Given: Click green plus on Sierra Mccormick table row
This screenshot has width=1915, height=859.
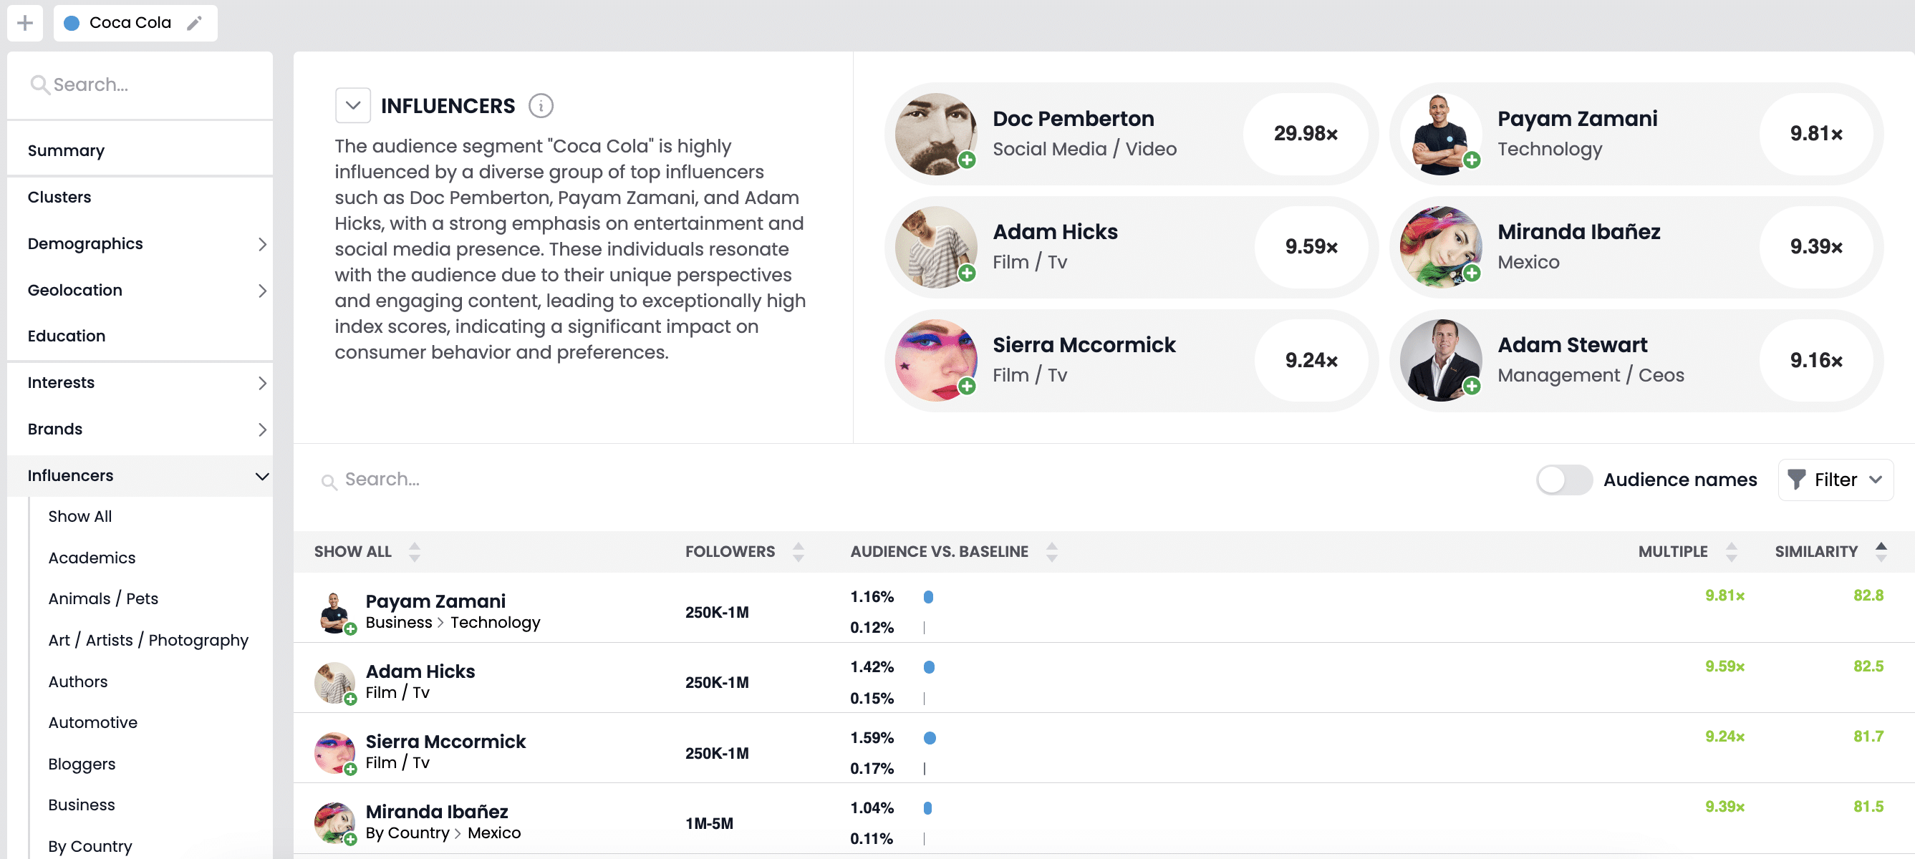Looking at the screenshot, I should (x=350, y=769).
